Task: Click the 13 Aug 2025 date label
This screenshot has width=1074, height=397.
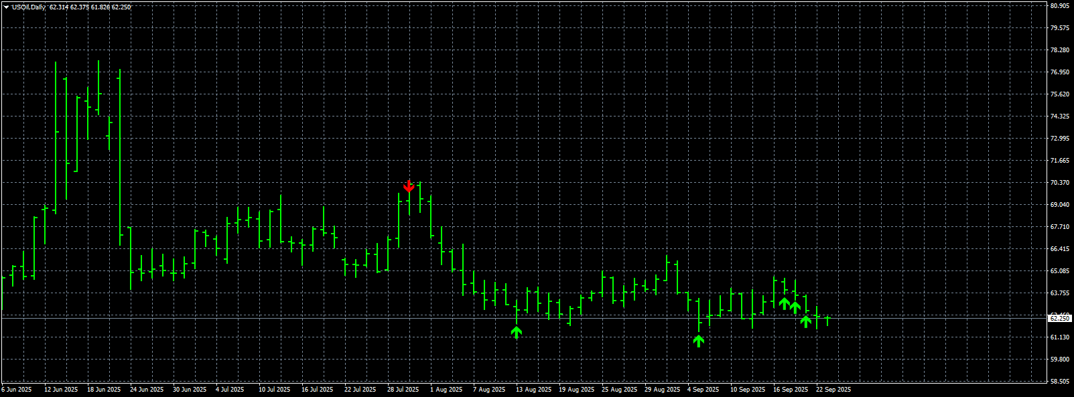Action: pyautogui.click(x=534, y=389)
